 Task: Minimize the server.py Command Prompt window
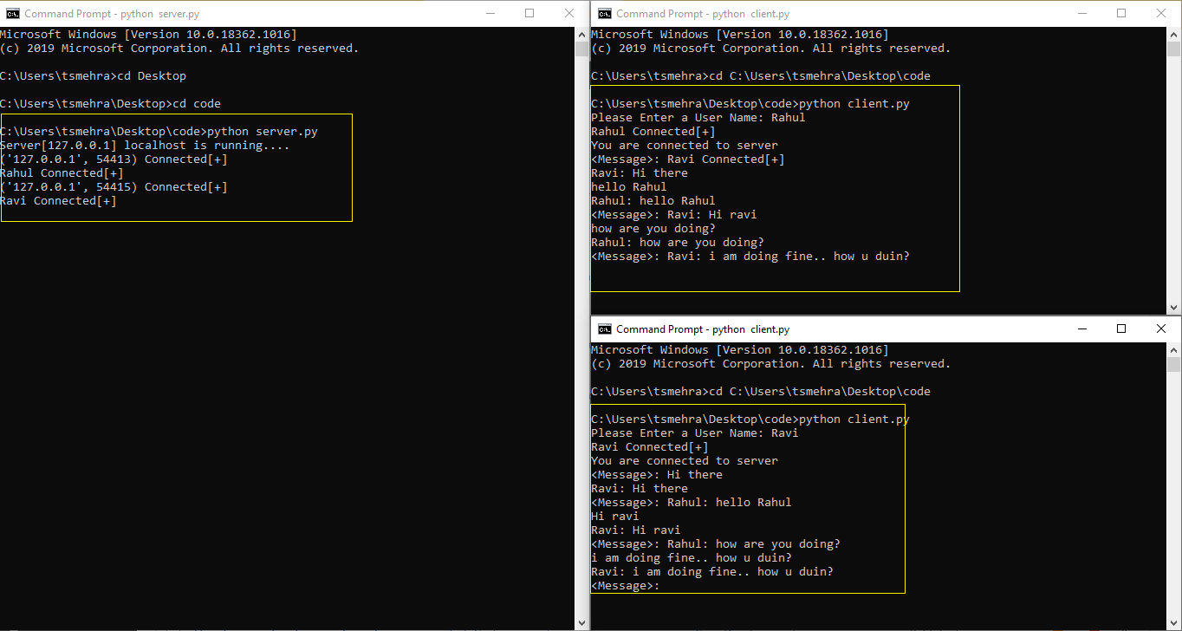[x=490, y=14]
